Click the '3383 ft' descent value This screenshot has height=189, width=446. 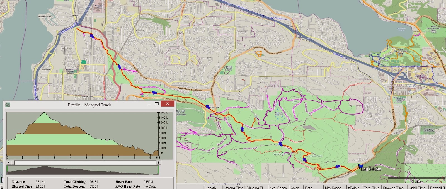tap(94, 186)
